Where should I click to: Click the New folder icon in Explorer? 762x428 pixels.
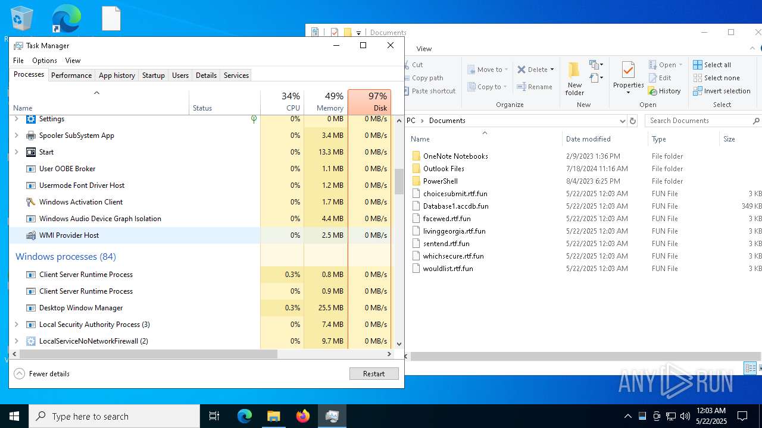[574, 70]
